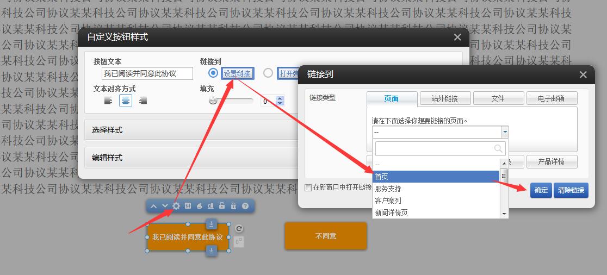The width and height of the screenshot is (607, 275).
Task: Switch to the 电子邮箱 tab
Action: 551,98
